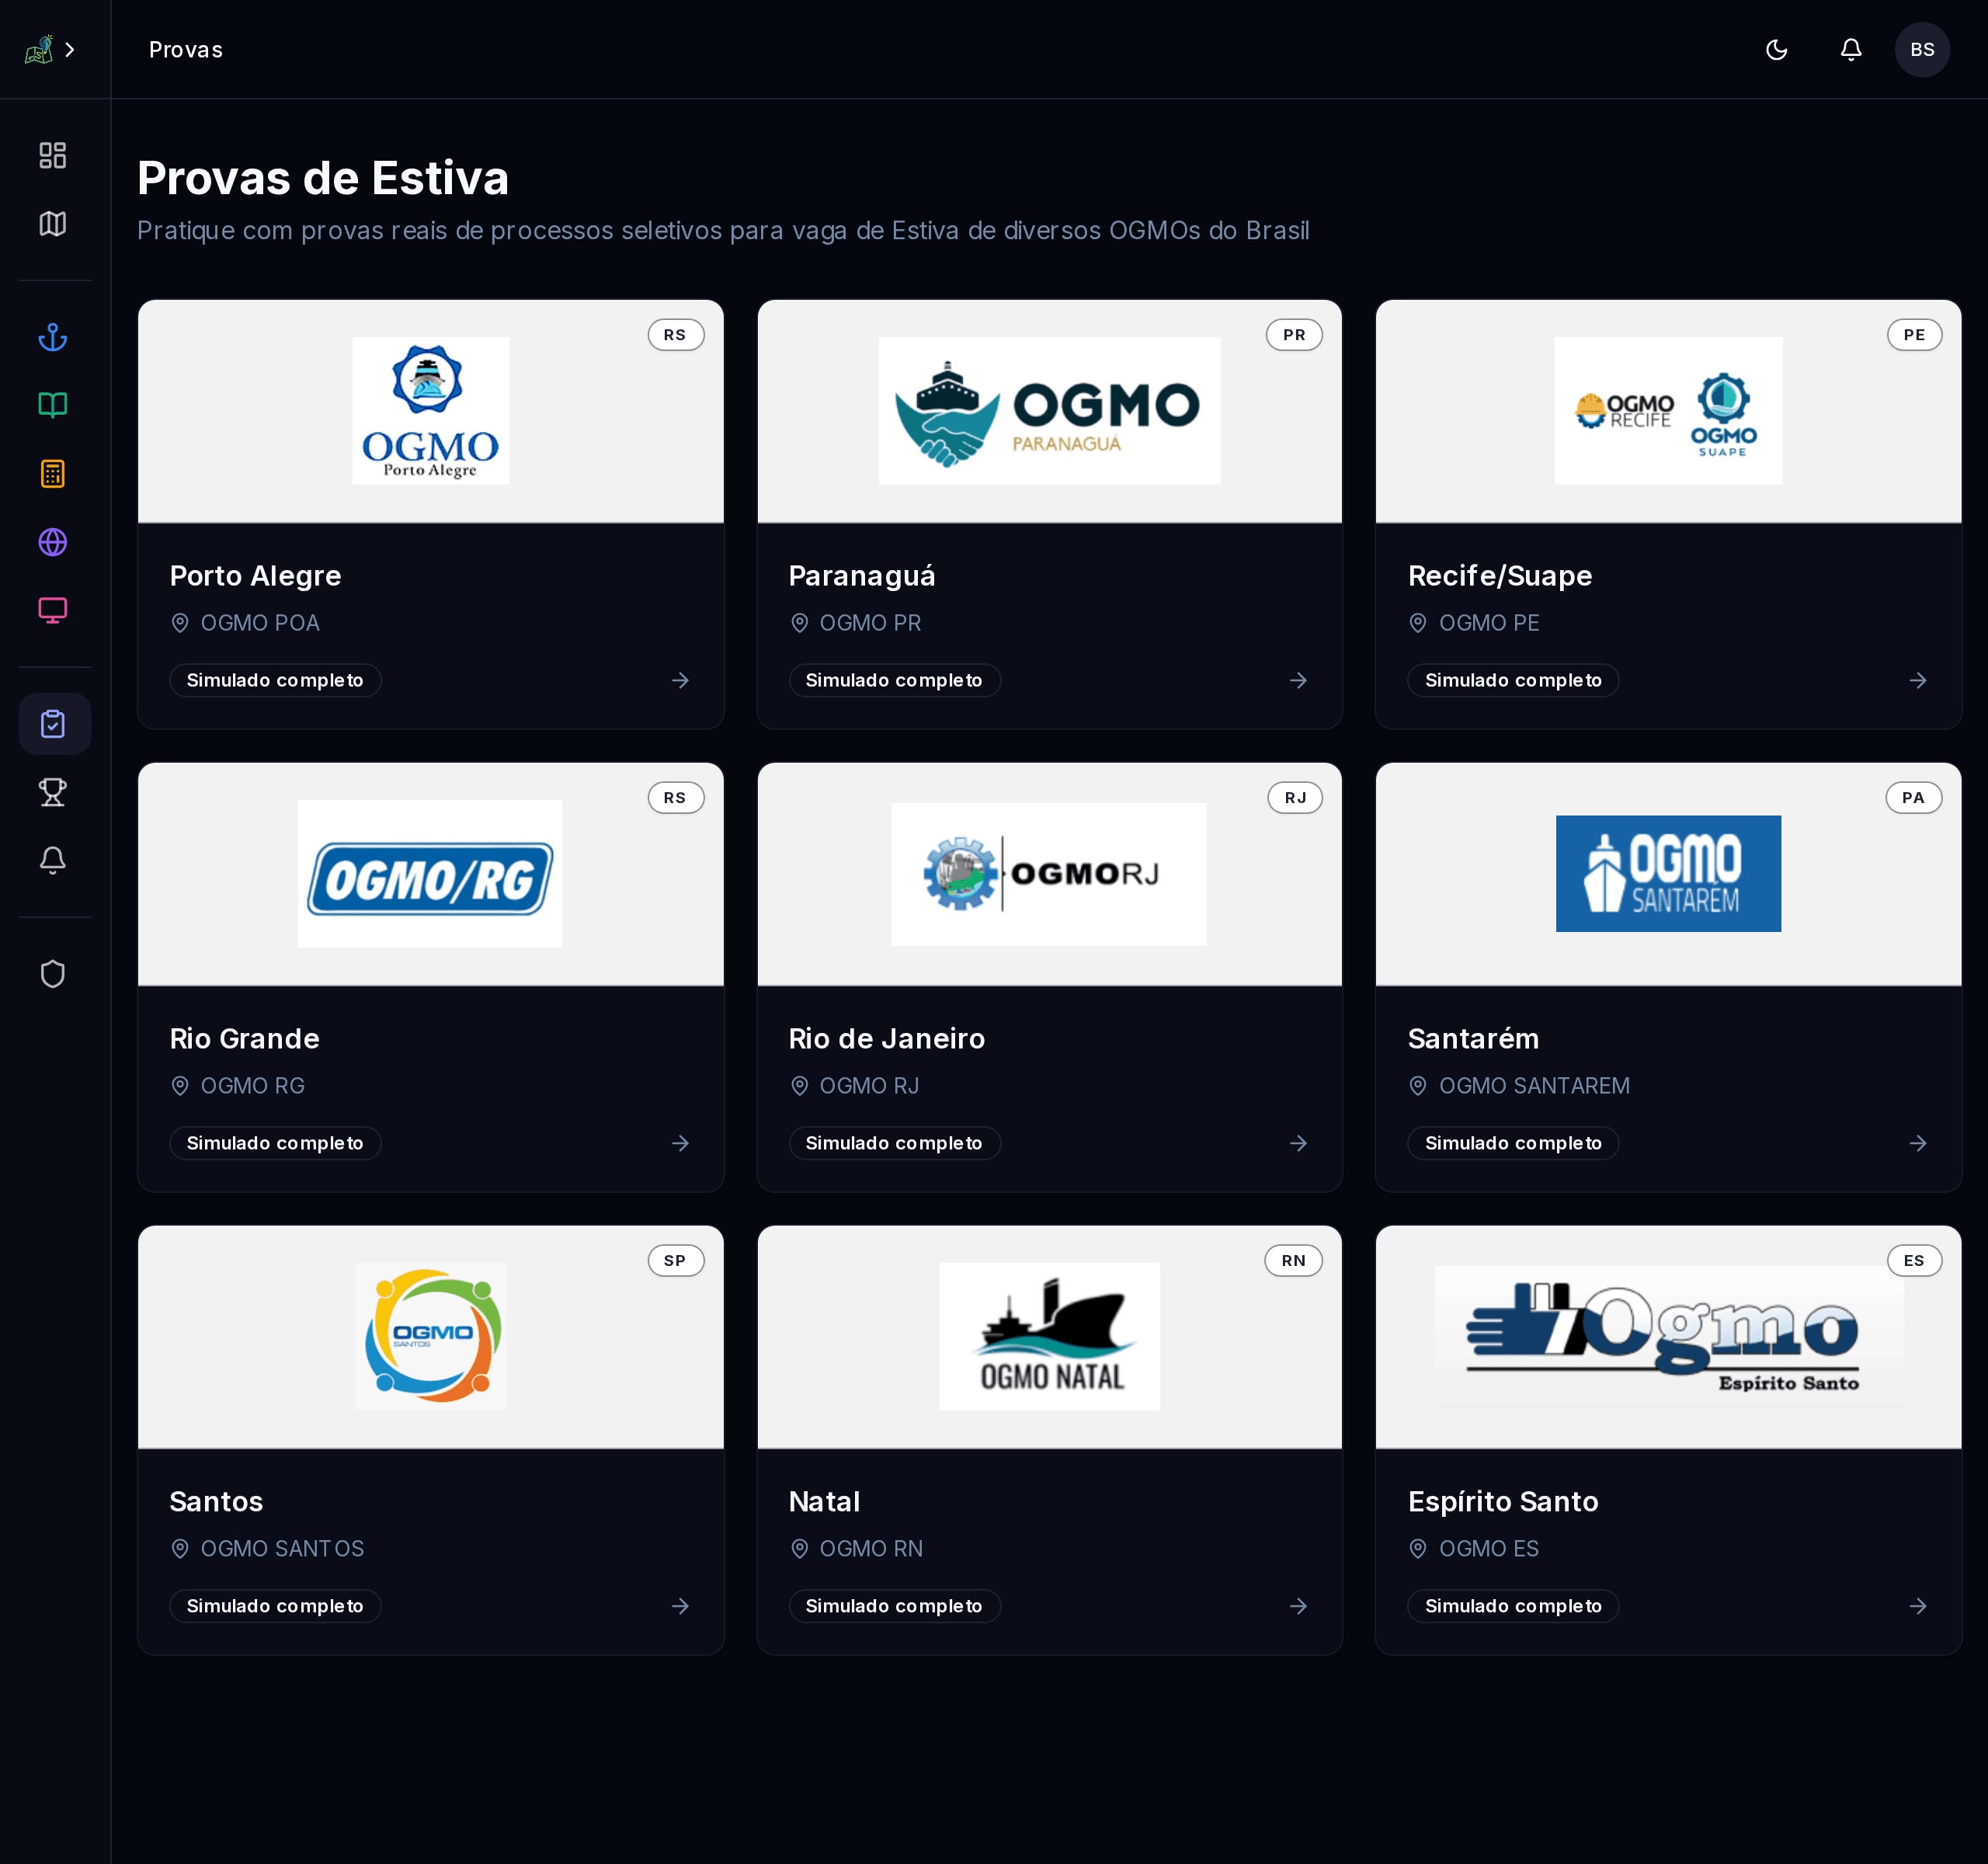Click the Provas breadcrumb title

186,50
